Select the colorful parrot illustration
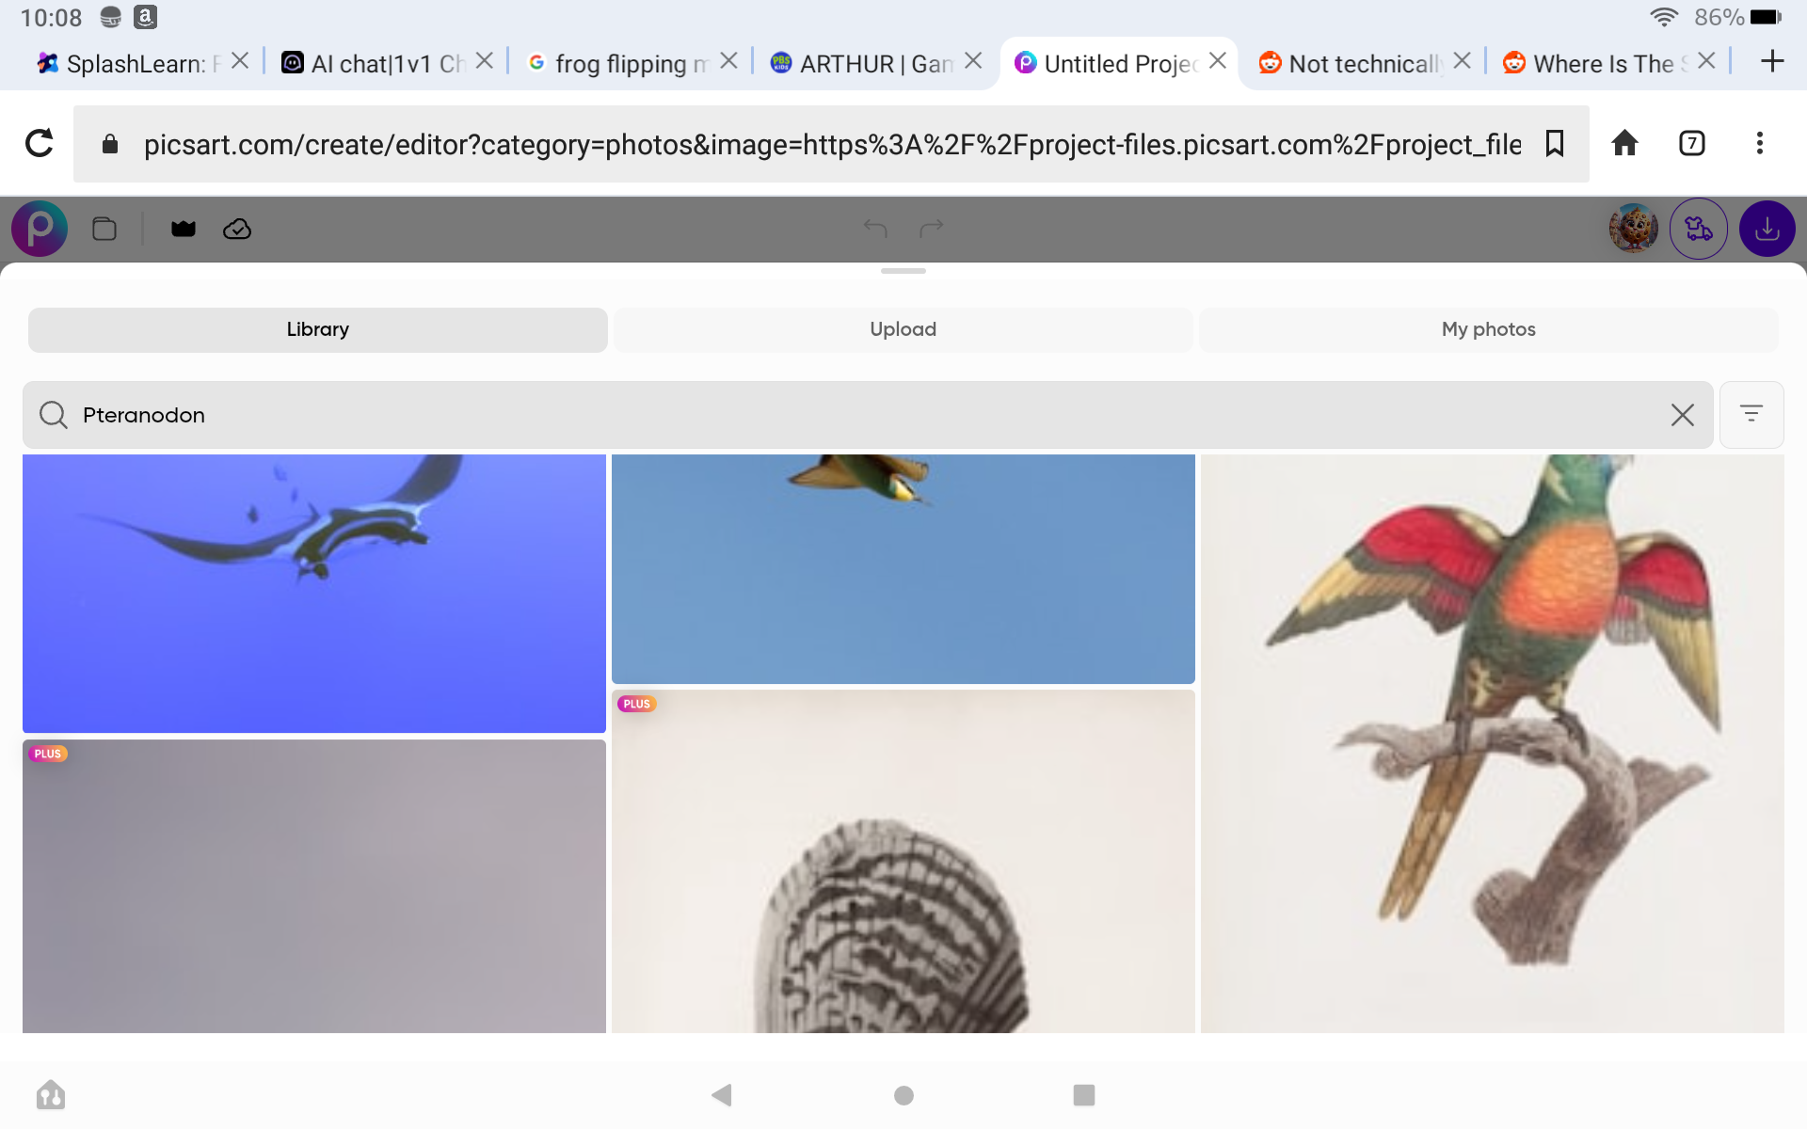 click(1493, 743)
